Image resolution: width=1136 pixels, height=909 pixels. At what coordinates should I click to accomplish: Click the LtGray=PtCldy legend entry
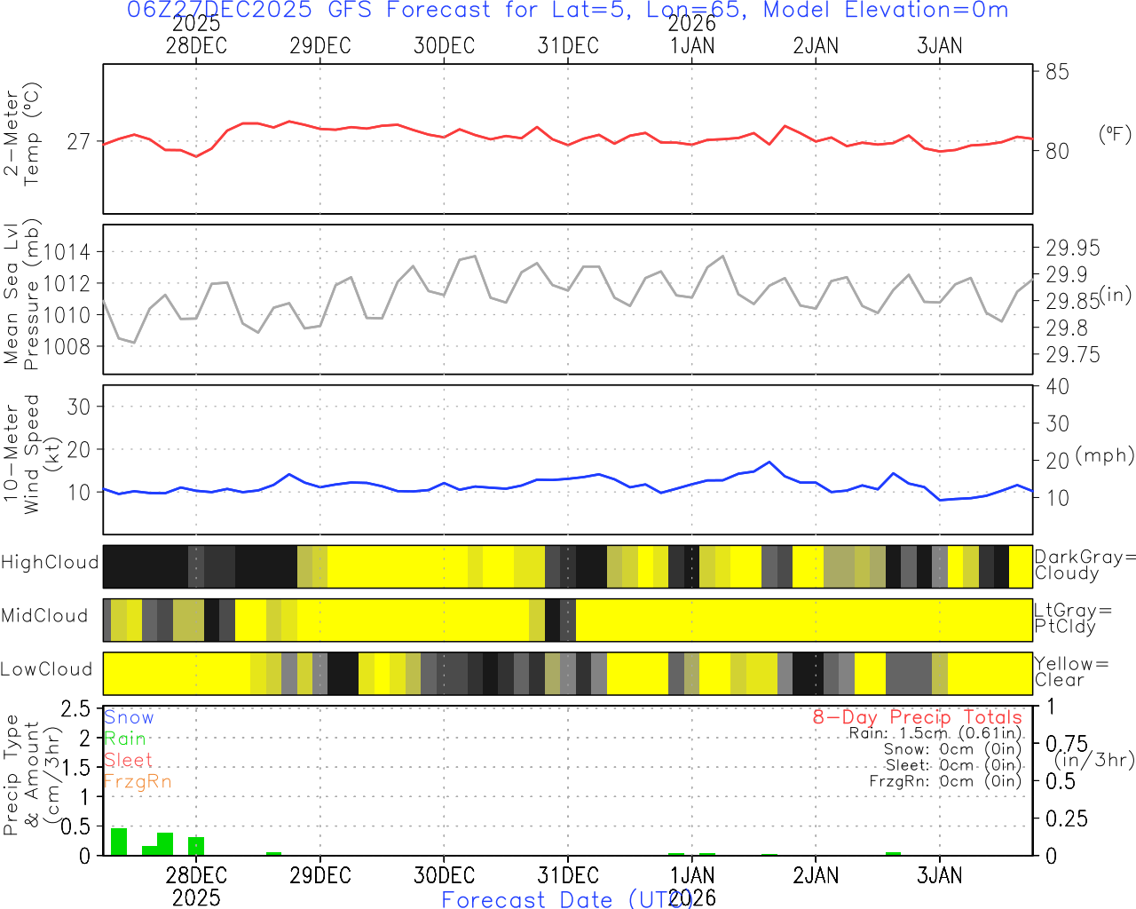click(1072, 619)
